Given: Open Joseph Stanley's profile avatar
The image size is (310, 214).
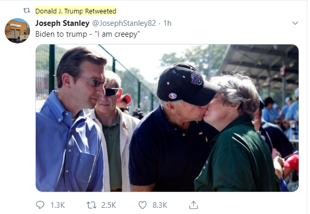Looking at the screenshot, I should (17, 30).
